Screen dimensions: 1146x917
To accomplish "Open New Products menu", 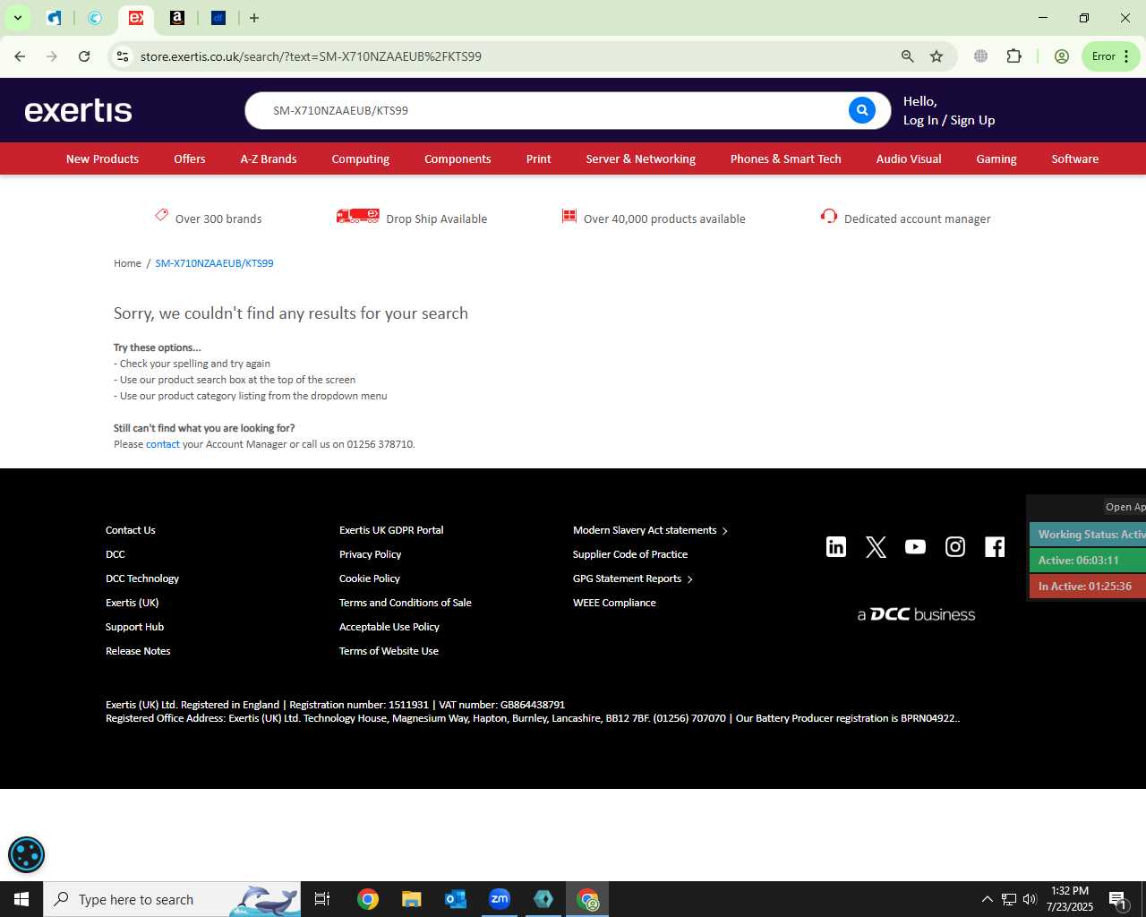I will [x=102, y=159].
